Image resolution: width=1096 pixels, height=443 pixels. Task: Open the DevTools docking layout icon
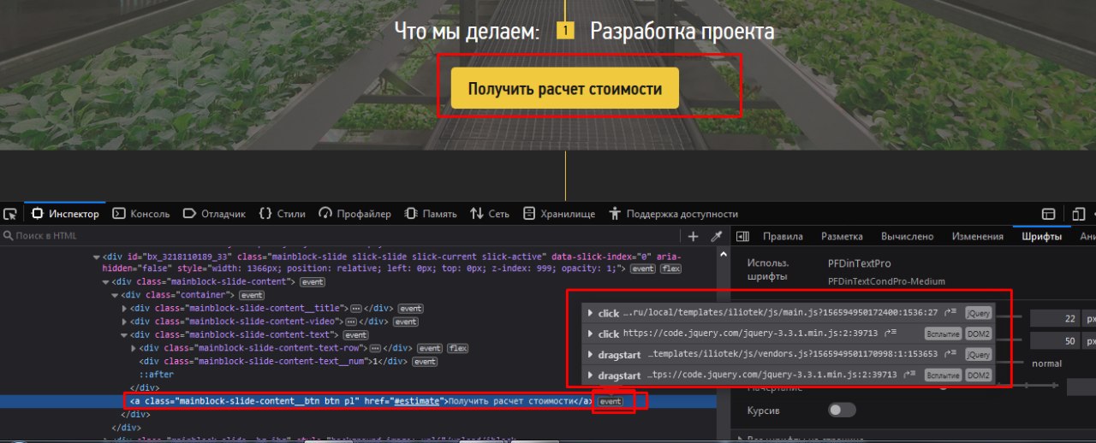point(1048,214)
